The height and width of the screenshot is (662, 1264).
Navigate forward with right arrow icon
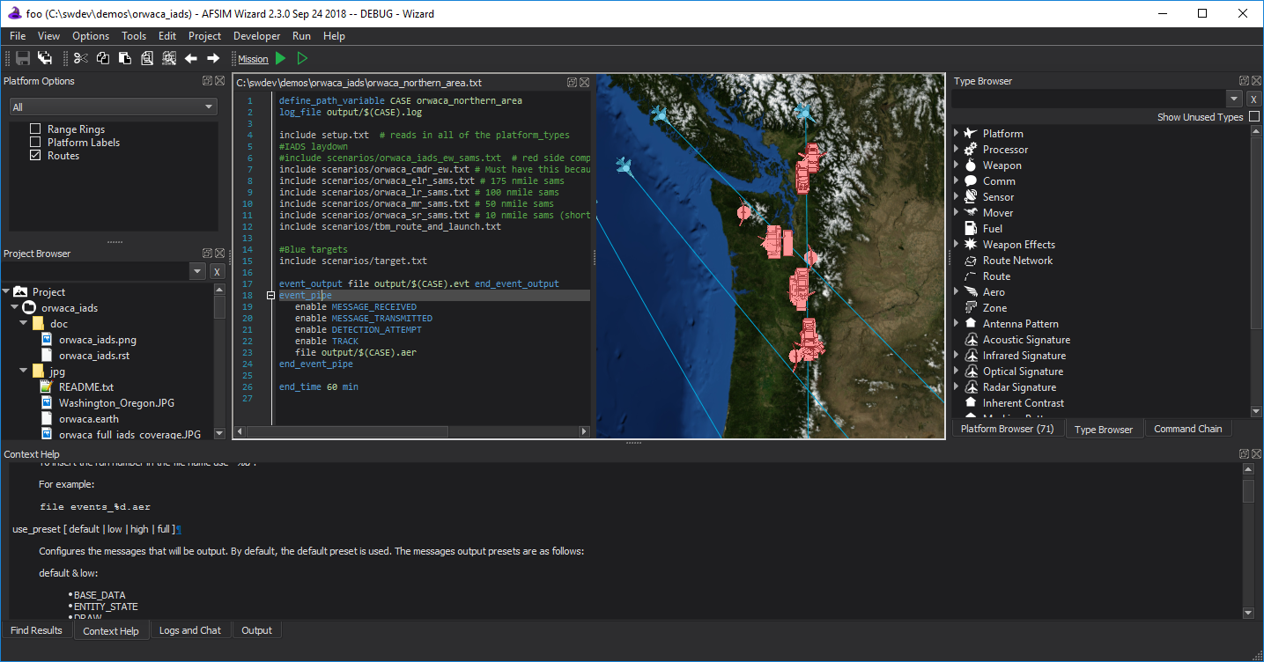[213, 58]
